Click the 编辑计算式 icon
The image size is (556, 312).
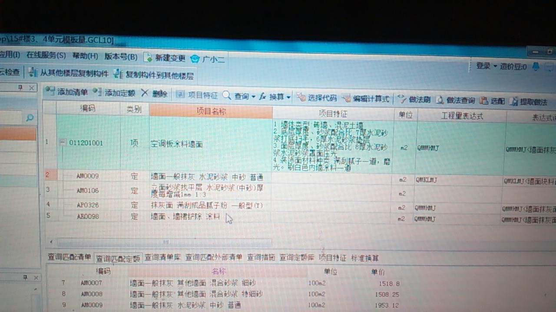click(346, 98)
